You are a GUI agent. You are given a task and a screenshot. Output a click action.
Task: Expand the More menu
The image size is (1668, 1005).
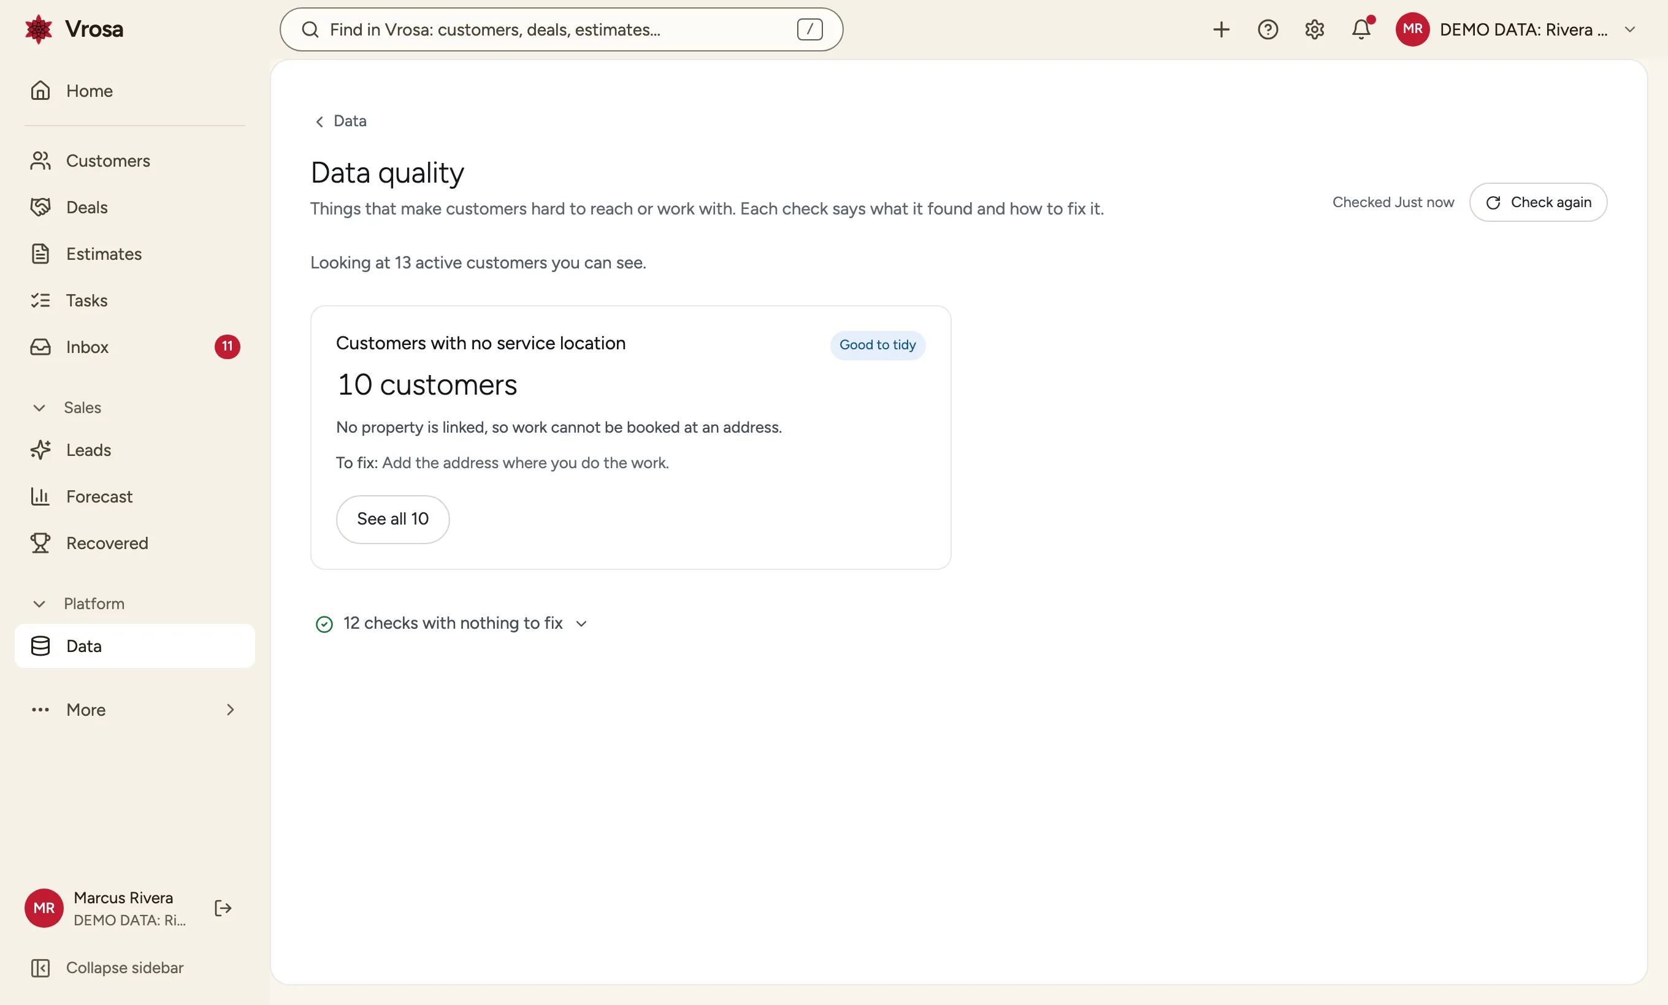pos(135,710)
